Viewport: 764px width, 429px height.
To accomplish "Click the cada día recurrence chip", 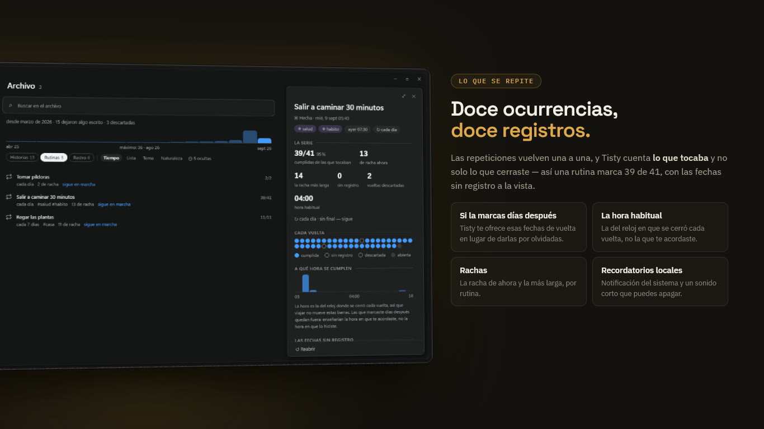I will 386,130.
